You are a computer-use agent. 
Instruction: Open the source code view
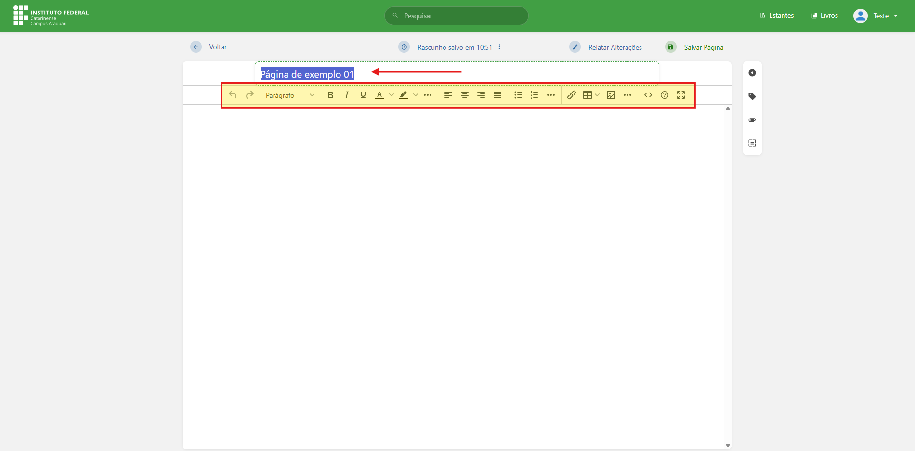pos(648,95)
